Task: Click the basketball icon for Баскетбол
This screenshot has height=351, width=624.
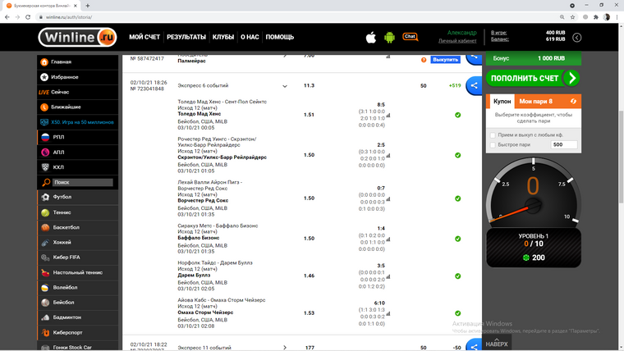Action: [45, 227]
